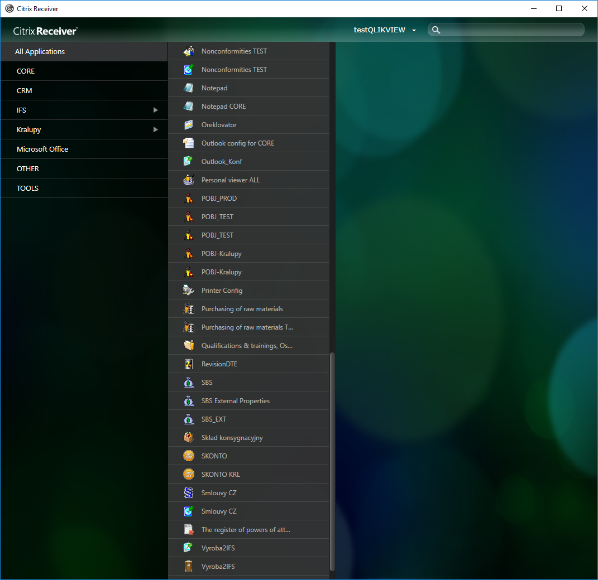
Task: Launch the second POBJ_TEST entry
Action: tap(248, 235)
